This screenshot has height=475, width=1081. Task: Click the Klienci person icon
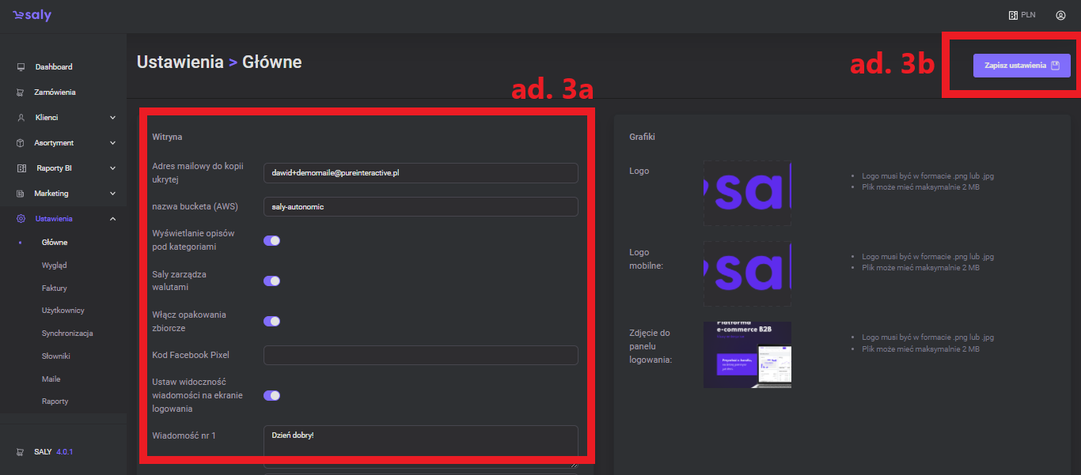21,118
